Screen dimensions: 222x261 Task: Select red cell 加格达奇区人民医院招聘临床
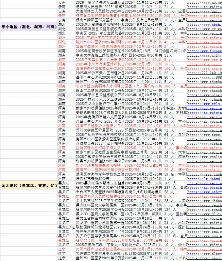pos(100,196)
